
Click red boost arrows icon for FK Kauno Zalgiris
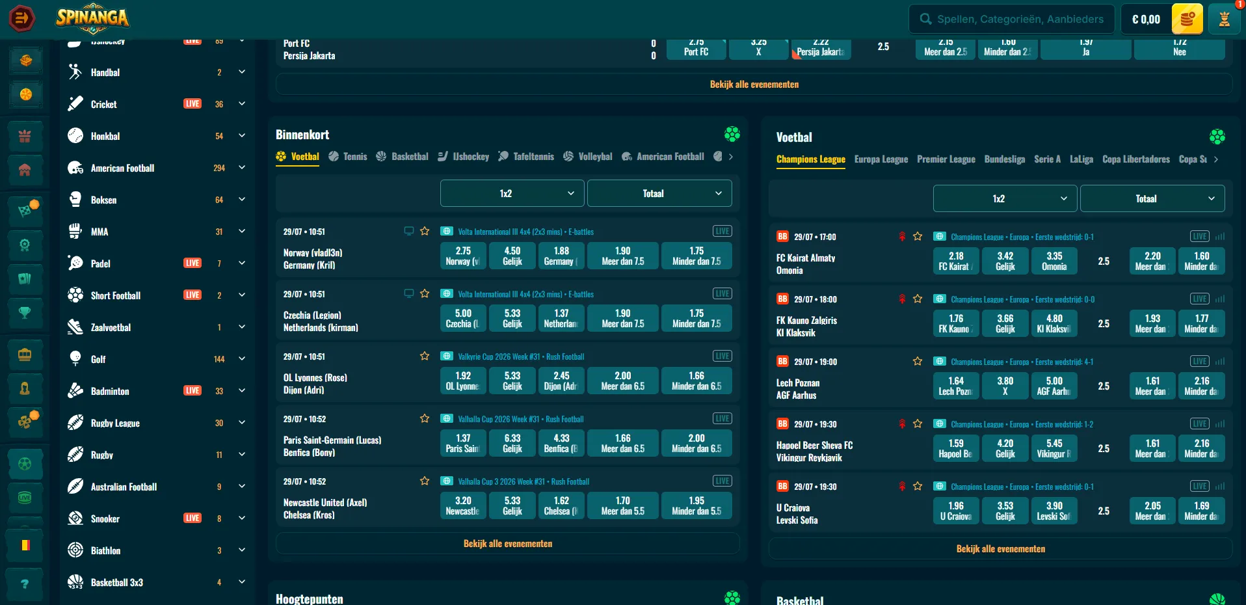coord(902,299)
